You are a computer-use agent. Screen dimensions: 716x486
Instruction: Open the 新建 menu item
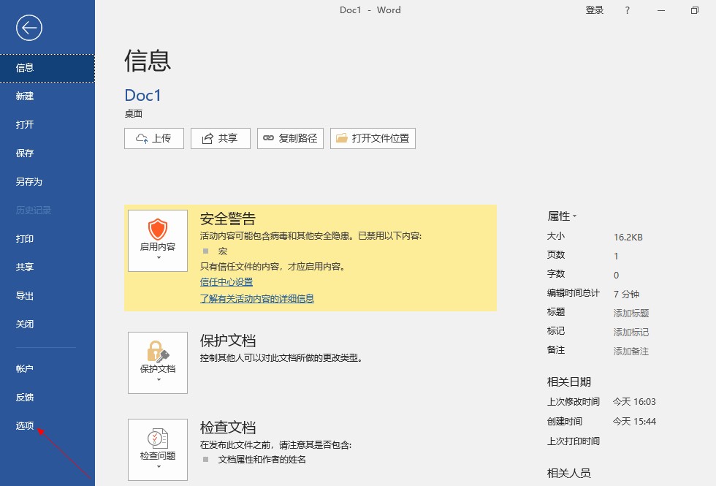pos(47,96)
